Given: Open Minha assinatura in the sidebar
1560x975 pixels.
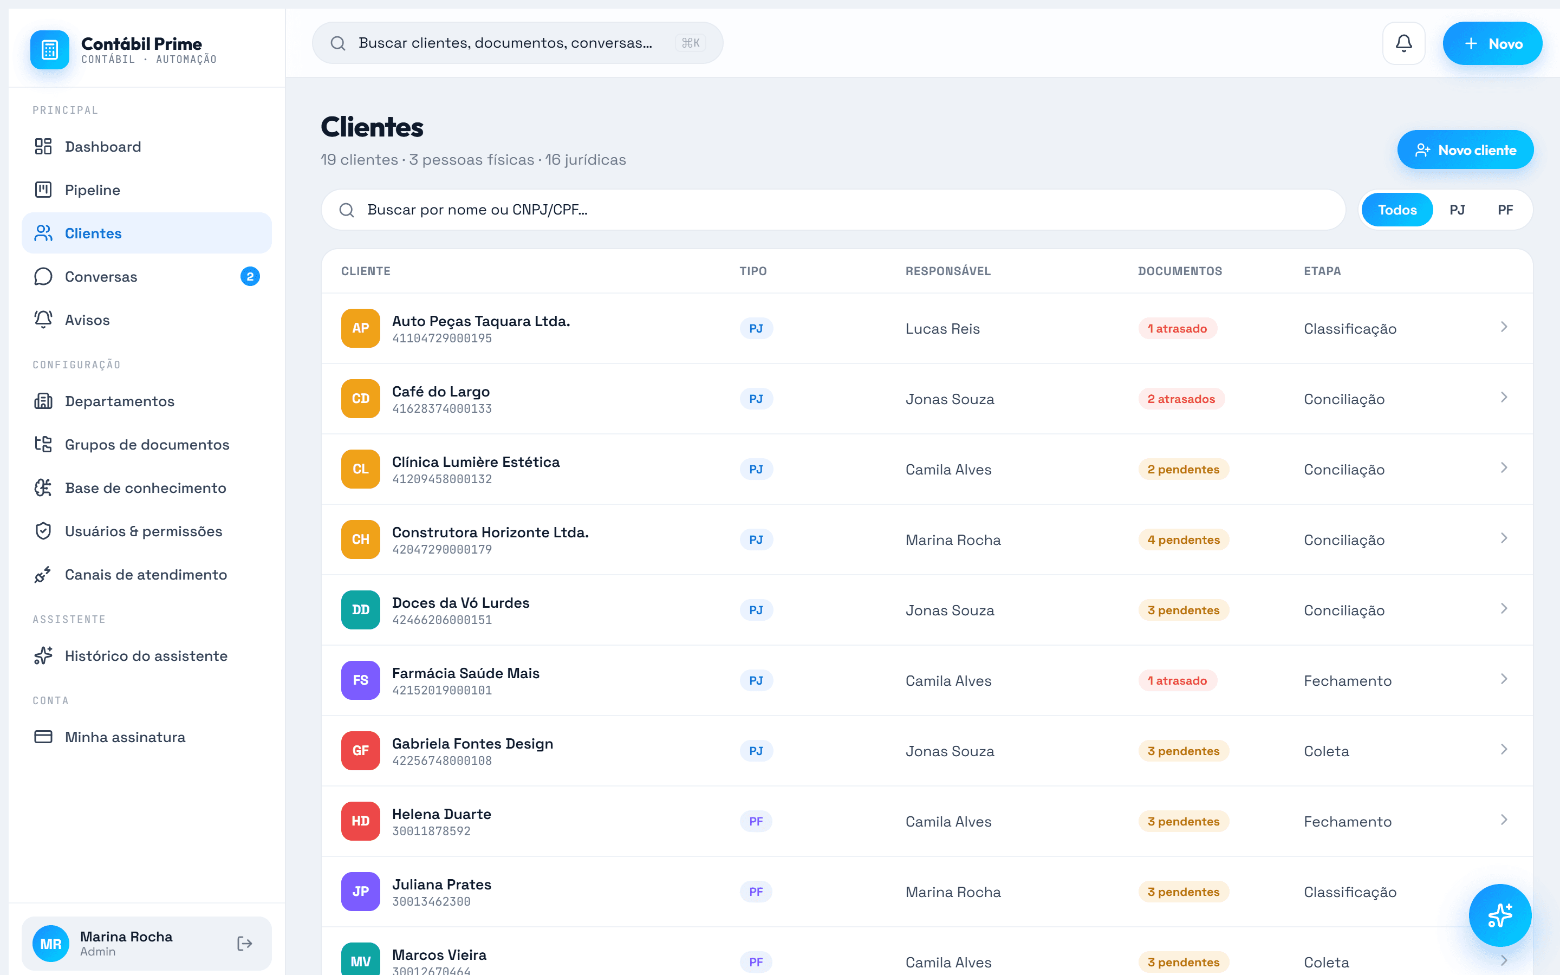Looking at the screenshot, I should pyautogui.click(x=146, y=737).
